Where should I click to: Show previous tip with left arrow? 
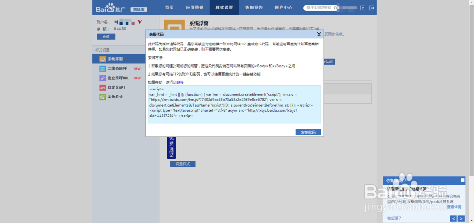coord(453,218)
